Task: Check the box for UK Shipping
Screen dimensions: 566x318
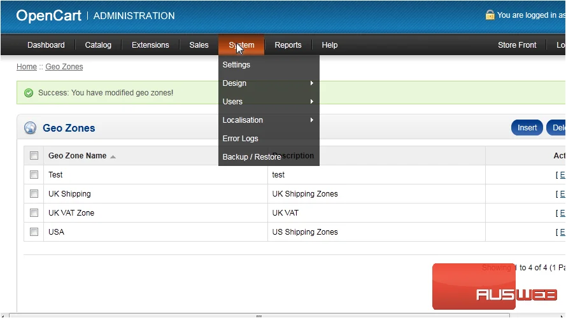Action: (x=34, y=194)
